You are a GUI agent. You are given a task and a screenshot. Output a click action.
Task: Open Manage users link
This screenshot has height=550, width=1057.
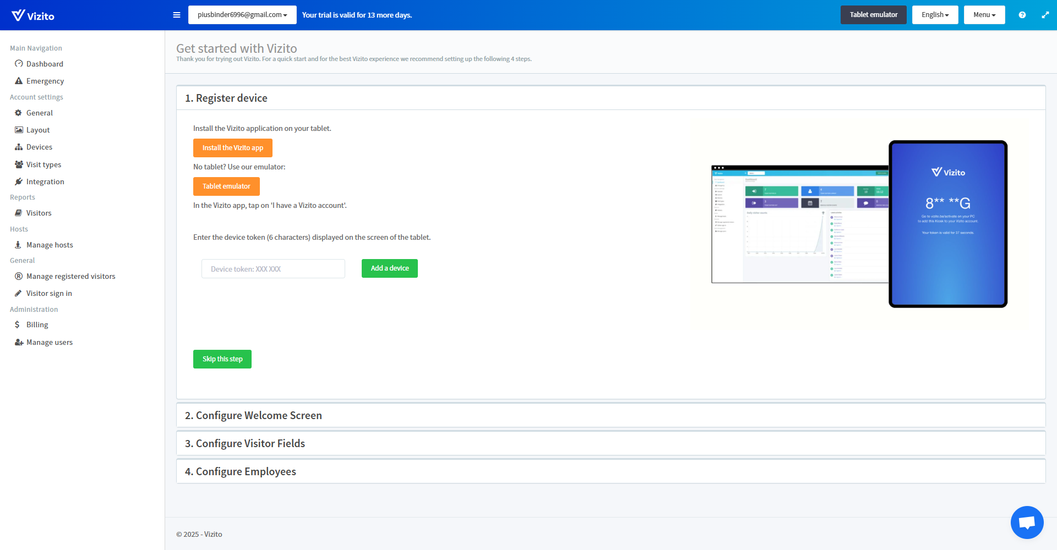(50, 342)
